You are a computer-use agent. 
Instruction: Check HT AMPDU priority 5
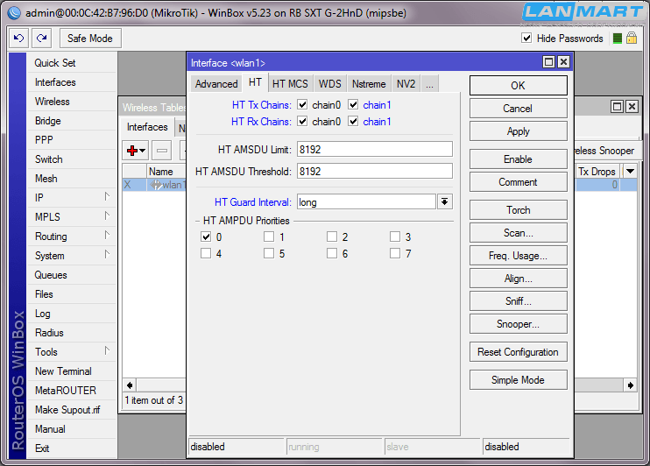(x=269, y=253)
